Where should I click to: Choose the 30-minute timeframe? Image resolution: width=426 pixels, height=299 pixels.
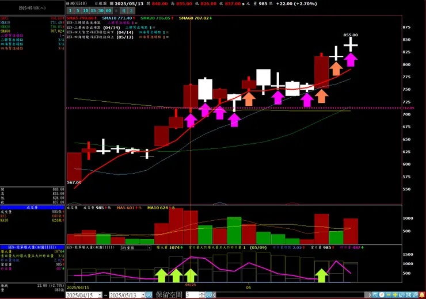pyautogui.click(x=101, y=10)
